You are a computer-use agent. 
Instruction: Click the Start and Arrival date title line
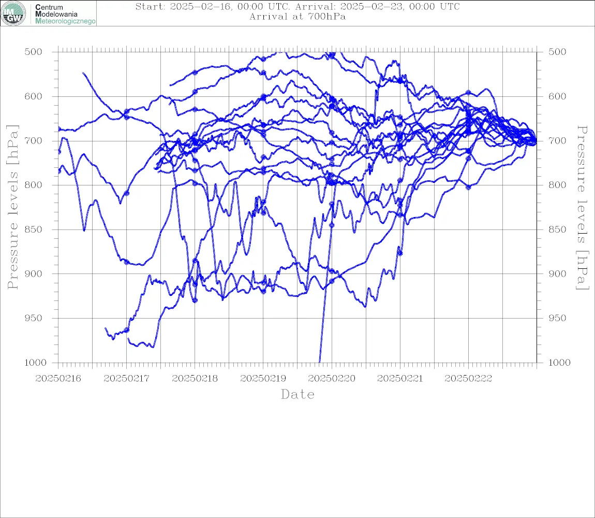point(297,6)
